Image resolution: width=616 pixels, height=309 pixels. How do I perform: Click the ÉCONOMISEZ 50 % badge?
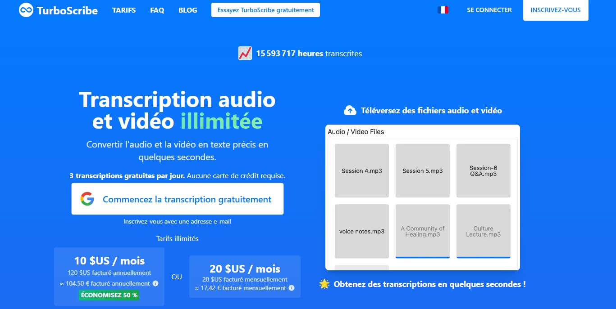click(x=110, y=295)
